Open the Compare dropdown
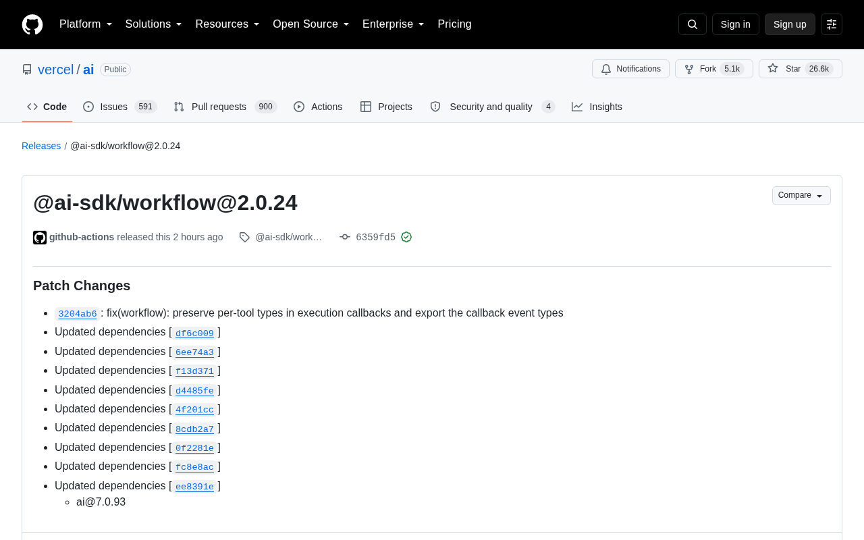 click(x=801, y=196)
